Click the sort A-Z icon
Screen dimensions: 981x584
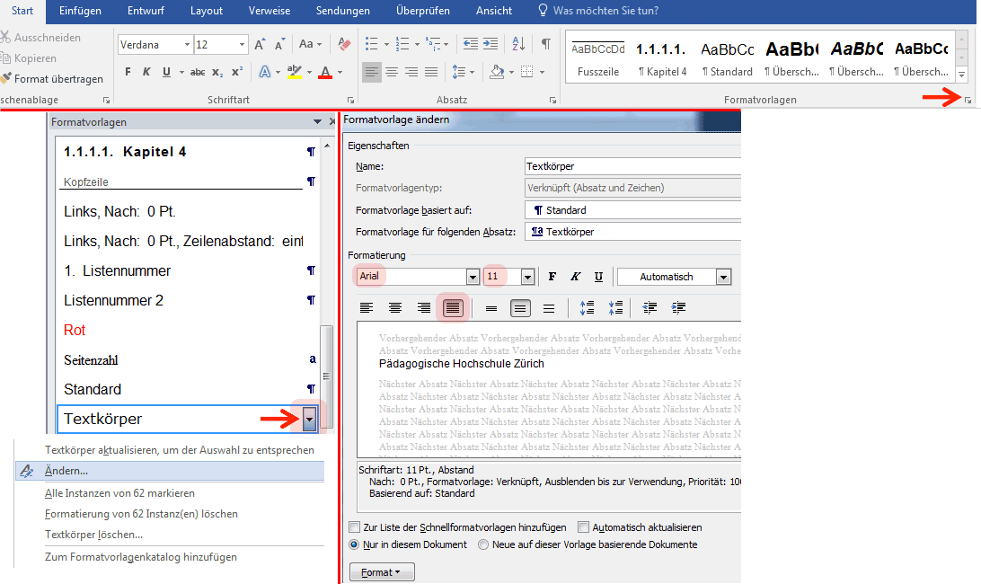click(x=518, y=44)
